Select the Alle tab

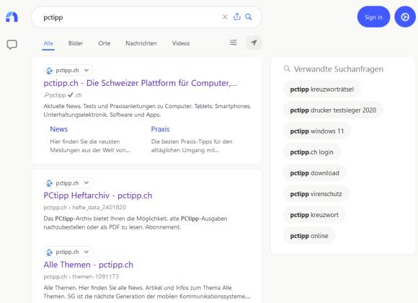tap(48, 43)
